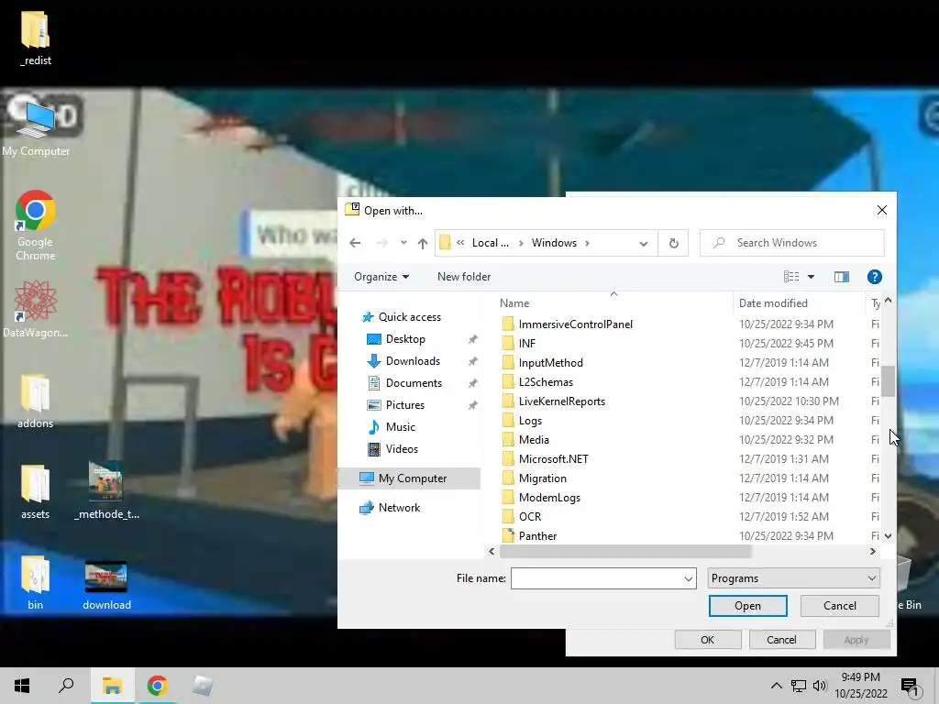The image size is (939, 704).
Task: Select the L2Schemas folder
Action: [x=546, y=382]
